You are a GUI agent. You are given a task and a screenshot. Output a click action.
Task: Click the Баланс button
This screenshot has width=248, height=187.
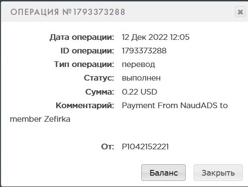tap(163, 173)
